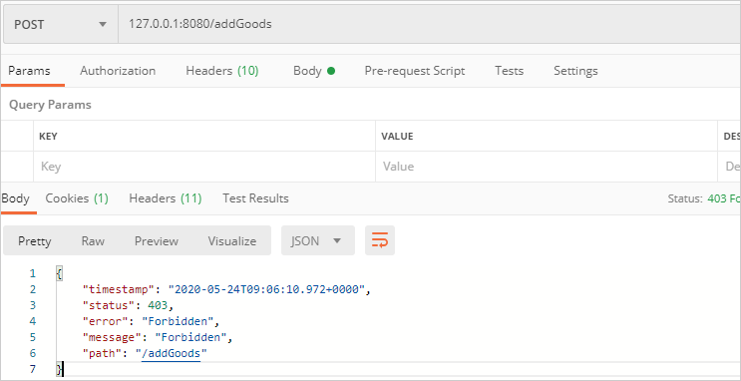The height and width of the screenshot is (381, 741).
Task: Open the response Headers (11) tab
Action: 166,198
